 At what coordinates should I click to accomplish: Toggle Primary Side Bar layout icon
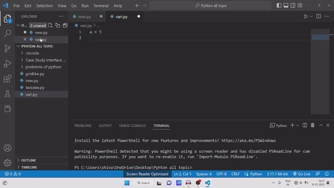tap(279, 6)
